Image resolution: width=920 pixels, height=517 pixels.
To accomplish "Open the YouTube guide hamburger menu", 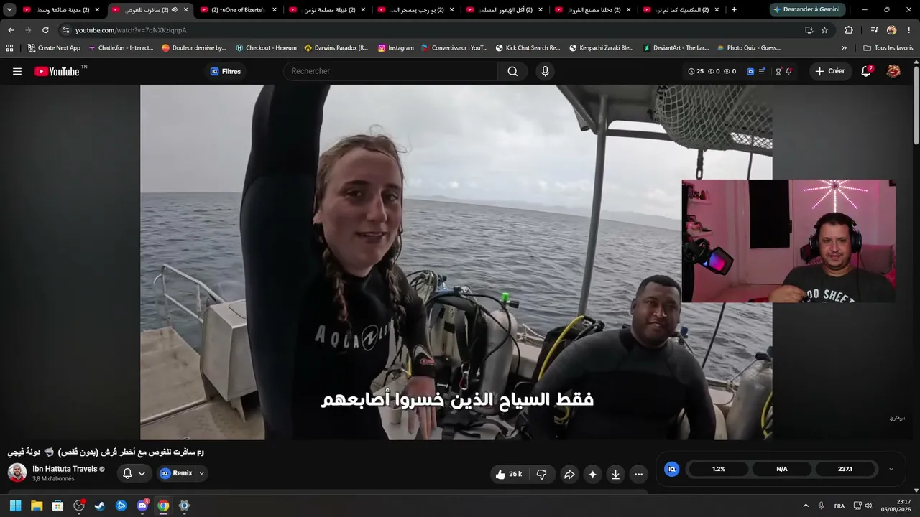I will pyautogui.click(x=17, y=71).
